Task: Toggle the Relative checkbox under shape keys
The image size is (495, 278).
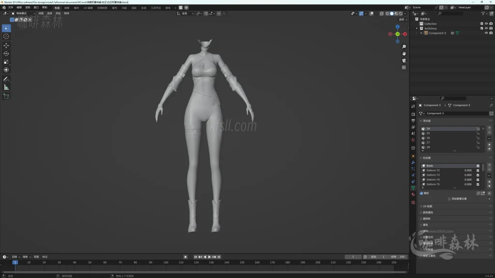Action: (x=422, y=193)
